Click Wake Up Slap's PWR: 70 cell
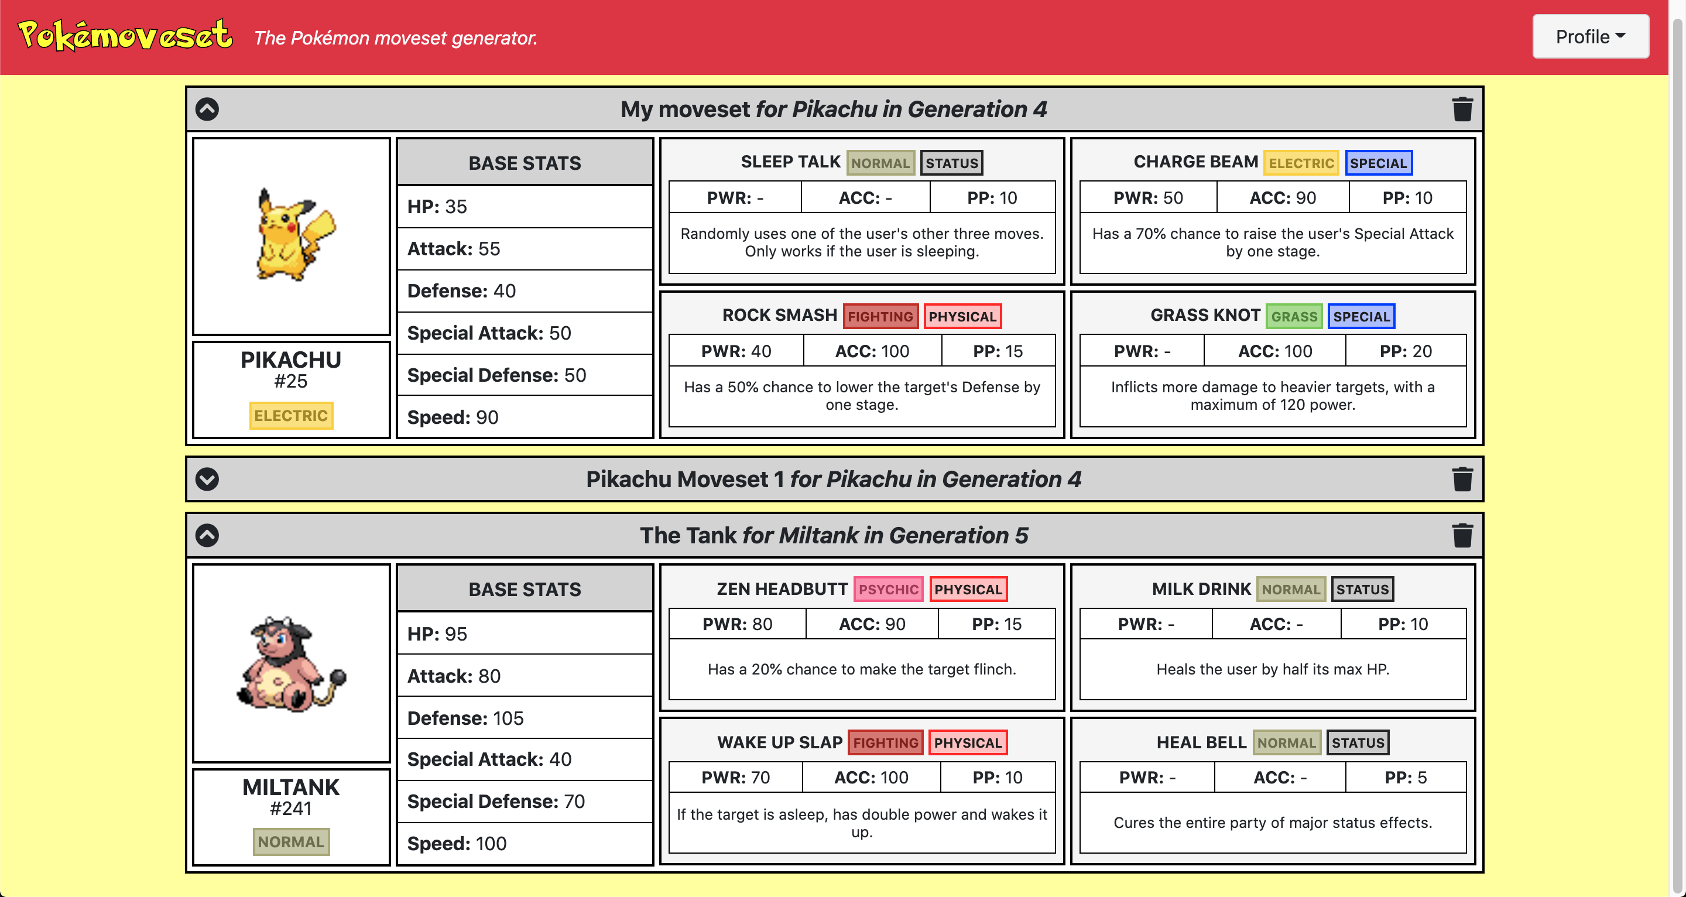 (x=736, y=777)
